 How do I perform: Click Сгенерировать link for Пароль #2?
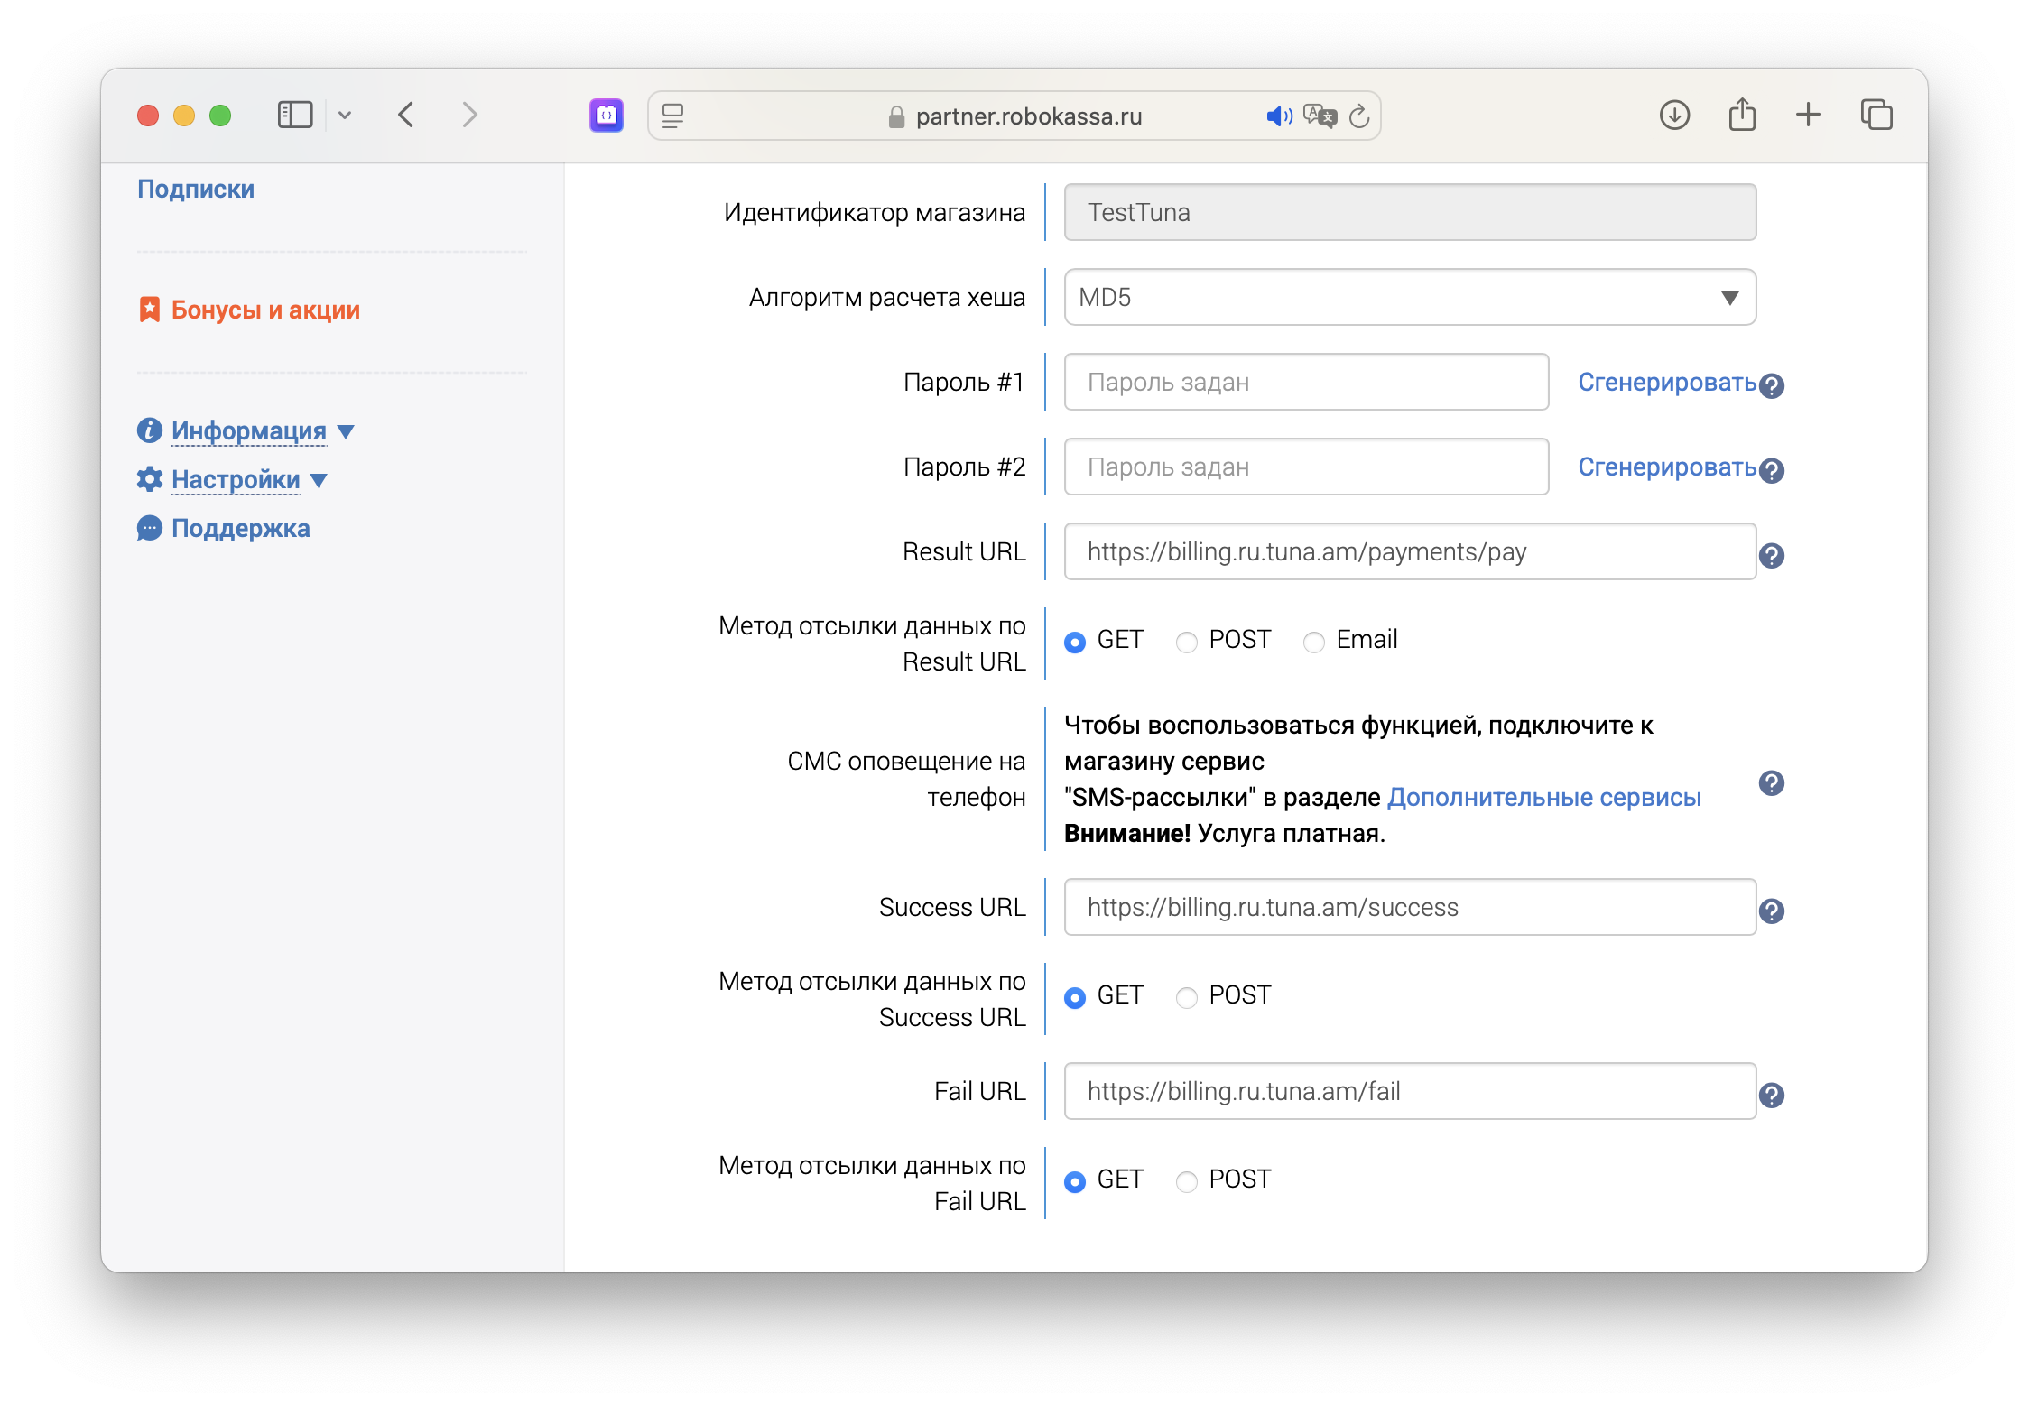click(x=1666, y=467)
